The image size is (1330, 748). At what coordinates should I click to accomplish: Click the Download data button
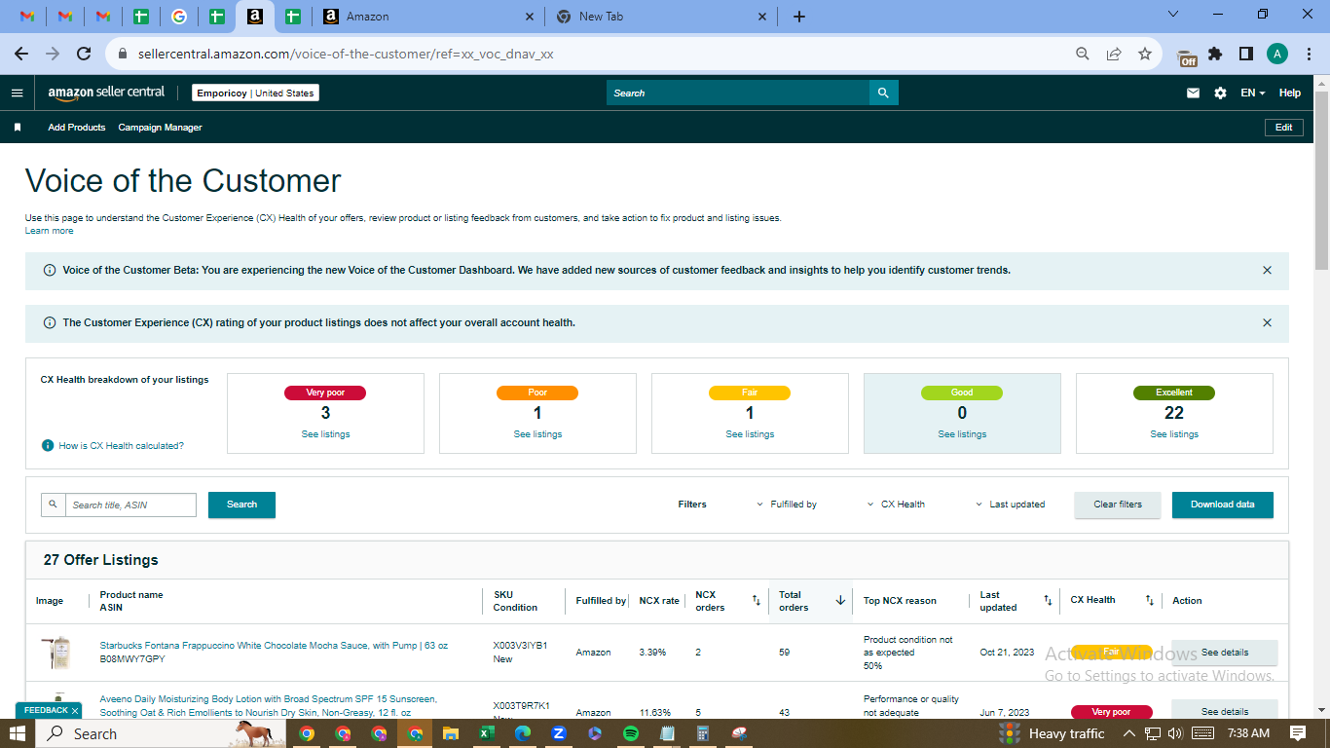(1223, 505)
